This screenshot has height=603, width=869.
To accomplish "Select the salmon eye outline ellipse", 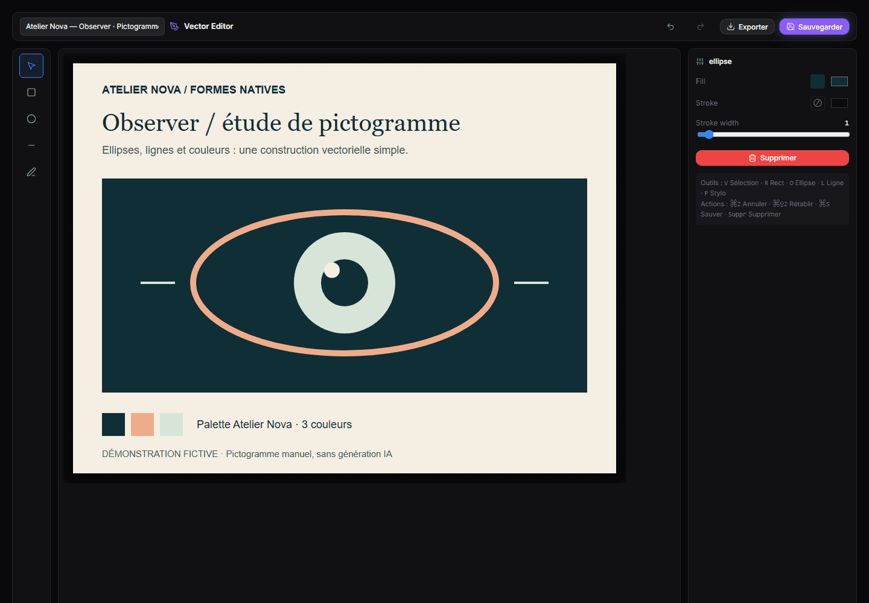I will tap(345, 212).
